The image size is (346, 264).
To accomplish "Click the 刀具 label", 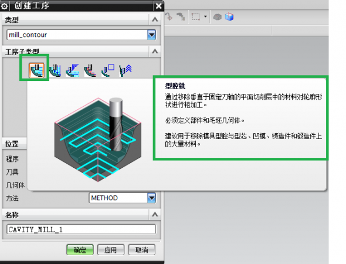I will coord(12,172).
